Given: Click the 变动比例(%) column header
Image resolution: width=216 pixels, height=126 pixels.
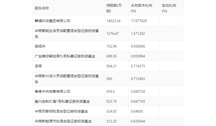Looking at the screenshot, I should click(169, 8).
